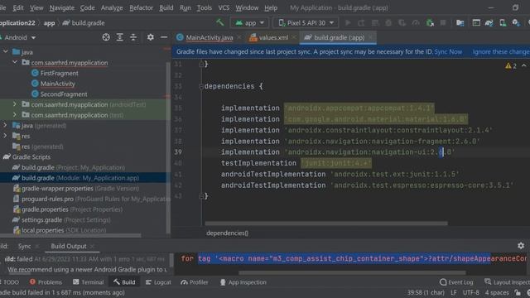Click the Select Opened File target icon
Screen dimensions: 530x298
click(106, 37)
